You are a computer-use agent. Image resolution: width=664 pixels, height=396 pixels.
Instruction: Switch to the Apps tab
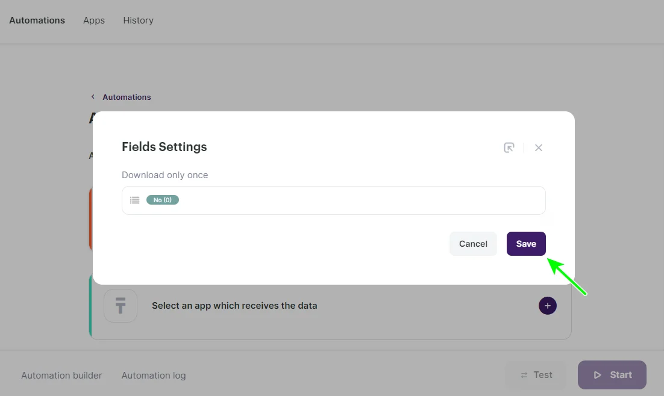[94, 20]
